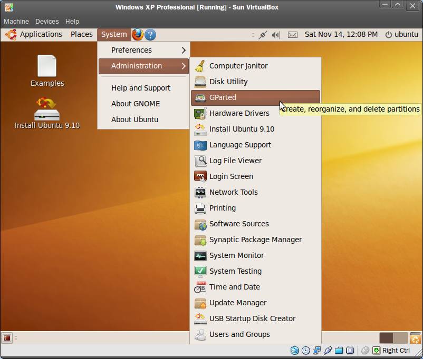Viewport: 423px width, 359px height.
Task: Click the Network Tools monitor icon
Action: [x=200, y=192]
